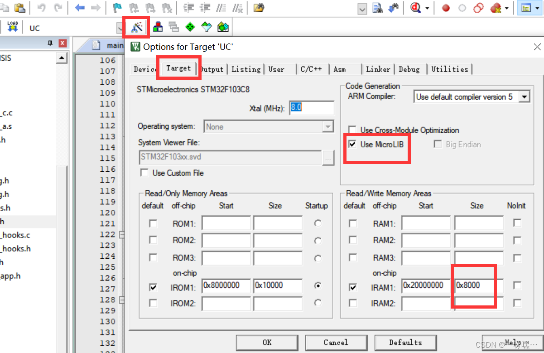
Task: Insert a bookmark with the blue flag icon
Action: click(117, 8)
